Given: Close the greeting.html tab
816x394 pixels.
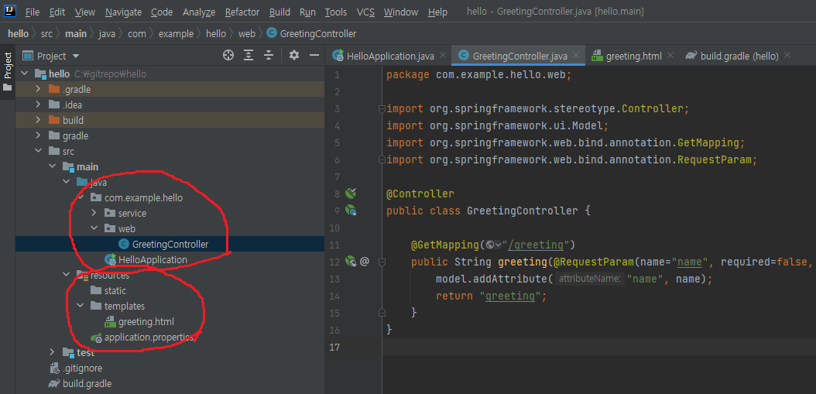Looking at the screenshot, I should (x=670, y=55).
